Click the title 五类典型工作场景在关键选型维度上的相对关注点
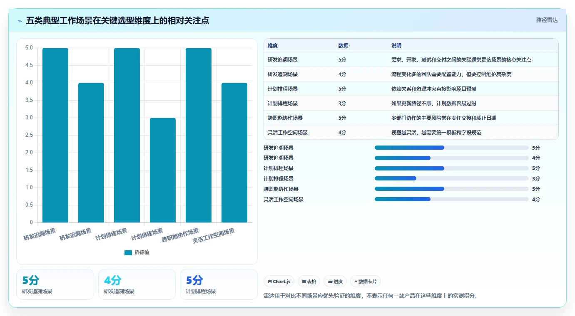Screen dimensions: 575x316 (117, 20)
